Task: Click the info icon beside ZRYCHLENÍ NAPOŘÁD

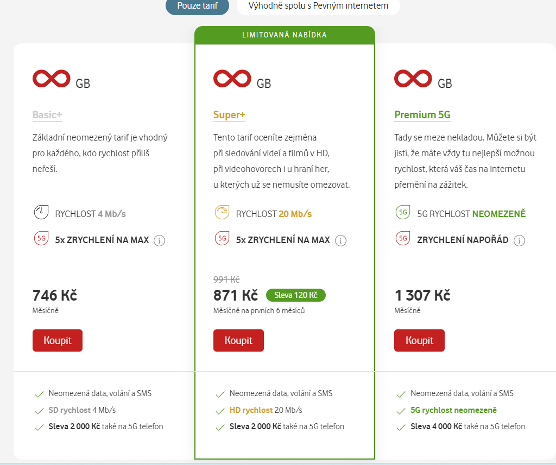Action: click(x=520, y=240)
